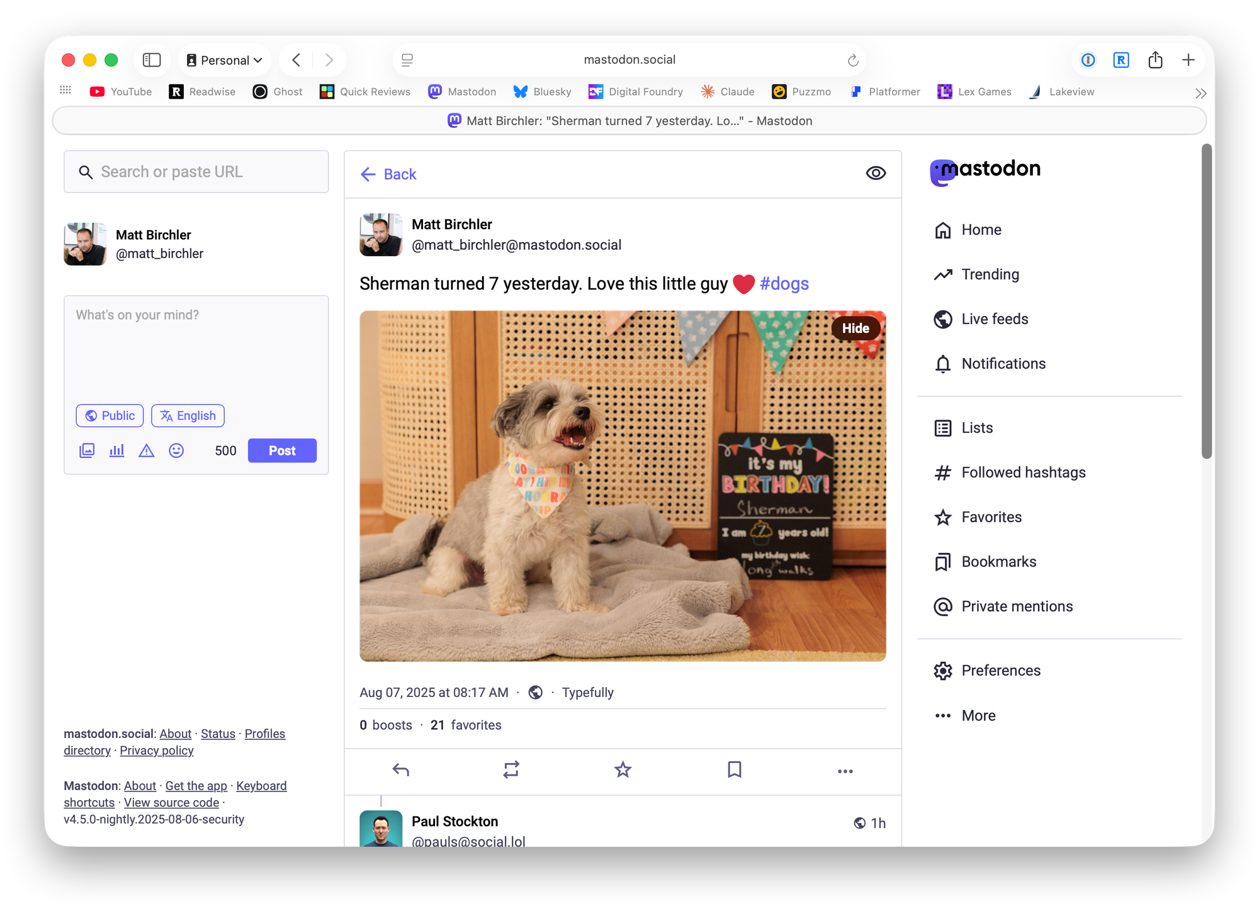Go to Followed hashtags in navigation
This screenshot has height=916, width=1259.
pos(1023,472)
